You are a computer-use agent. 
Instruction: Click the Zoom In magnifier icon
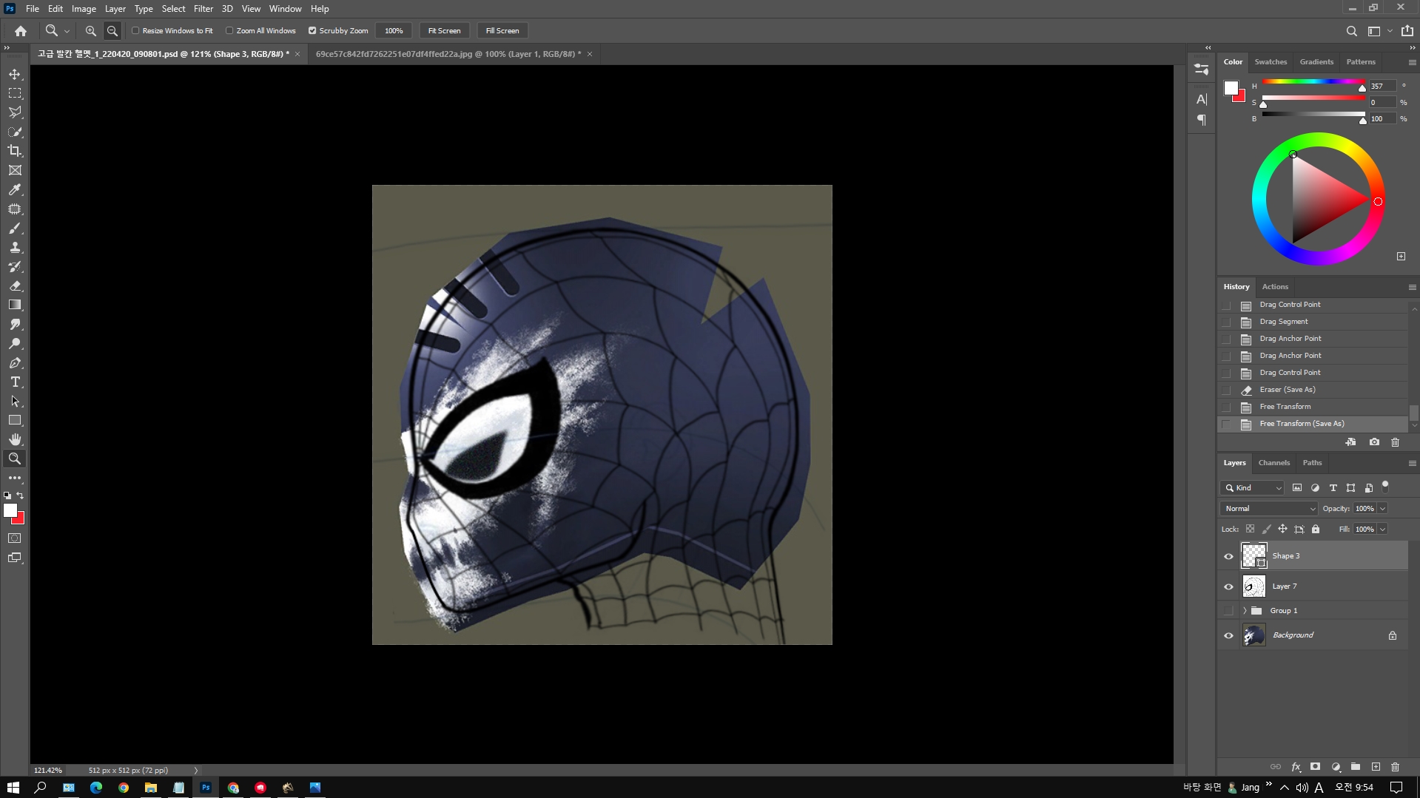coord(90,31)
